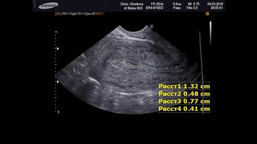Viewport: 257px width, 144px height.
Task: Click the ИПС 1 parameter label
Action: point(100,14)
